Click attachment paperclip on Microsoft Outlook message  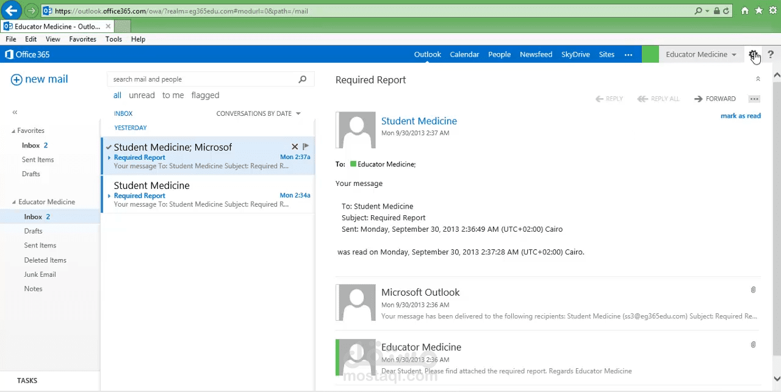pos(753,290)
